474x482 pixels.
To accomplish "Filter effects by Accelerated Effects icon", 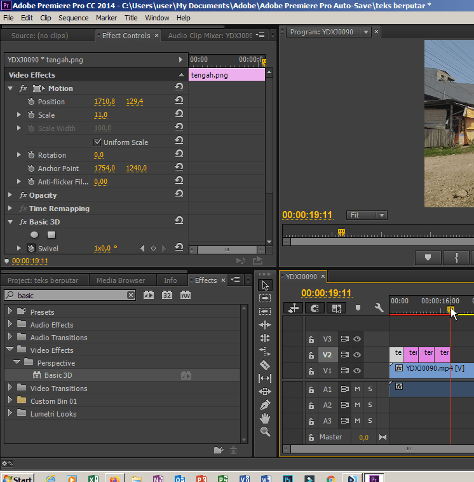I will coord(149,295).
